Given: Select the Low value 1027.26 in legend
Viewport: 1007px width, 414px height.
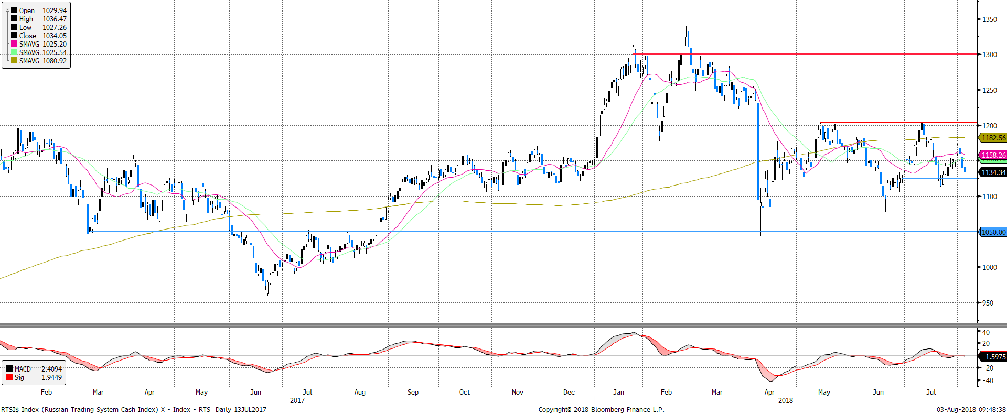Looking at the screenshot, I should [55, 27].
